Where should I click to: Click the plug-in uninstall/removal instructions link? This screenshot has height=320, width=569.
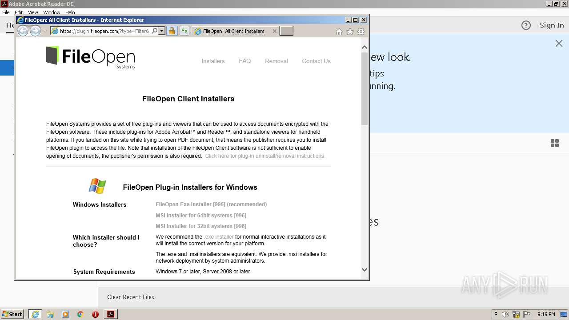click(x=265, y=156)
